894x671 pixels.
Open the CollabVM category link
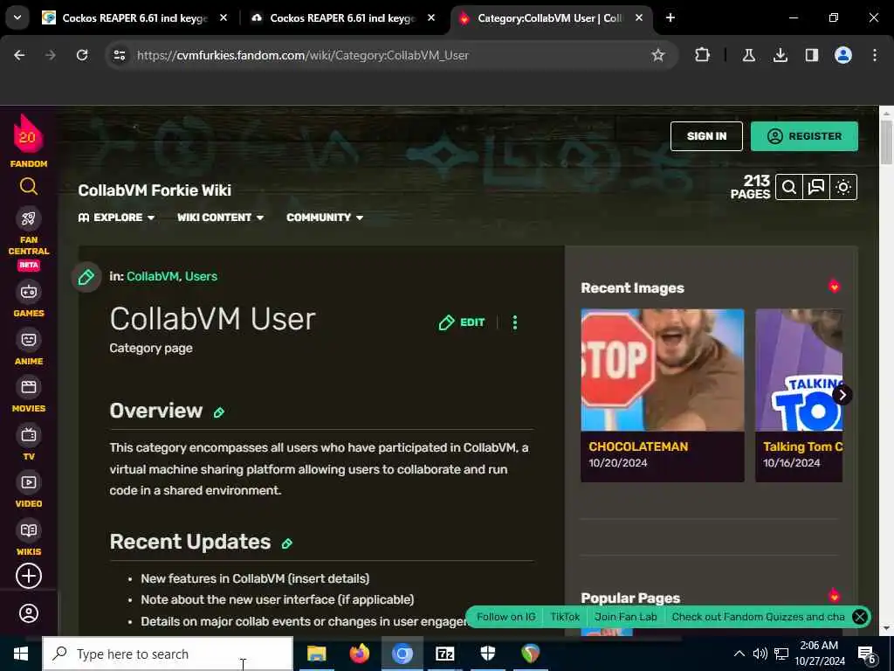point(152,276)
